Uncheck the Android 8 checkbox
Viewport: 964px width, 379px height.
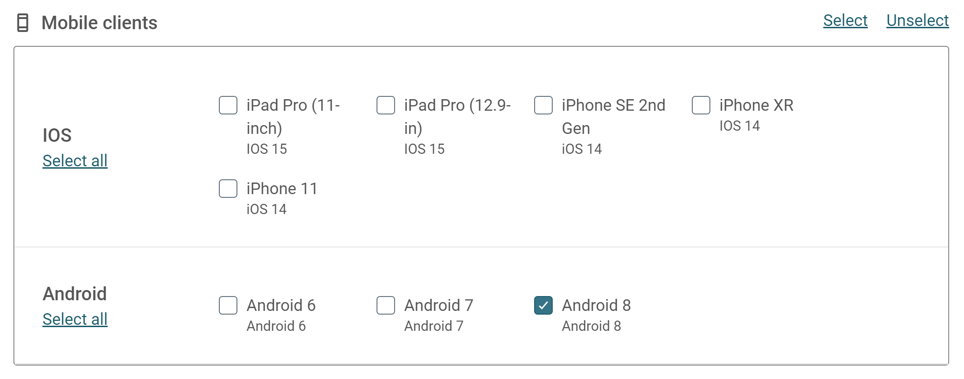pos(543,305)
